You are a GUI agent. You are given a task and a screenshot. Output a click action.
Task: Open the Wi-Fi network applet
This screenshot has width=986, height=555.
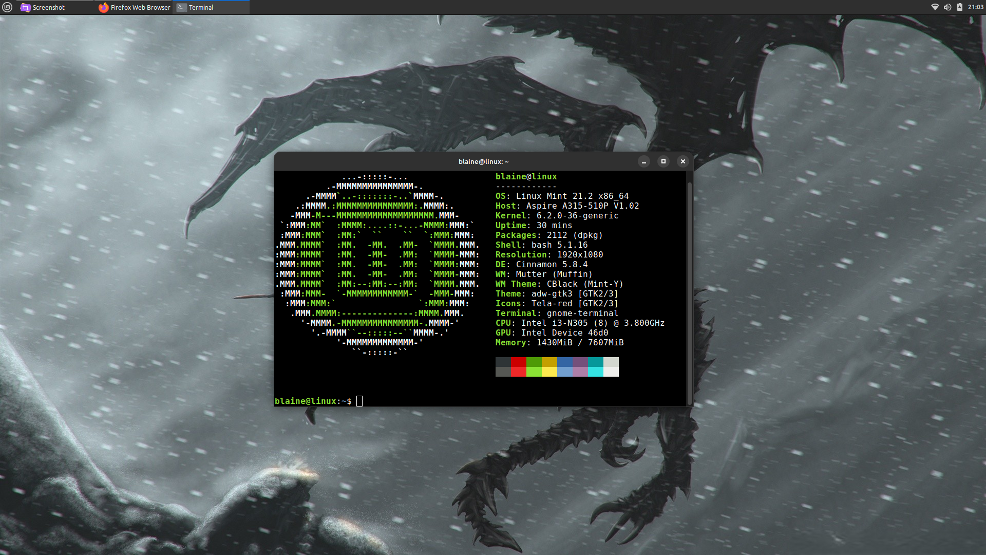point(935,7)
